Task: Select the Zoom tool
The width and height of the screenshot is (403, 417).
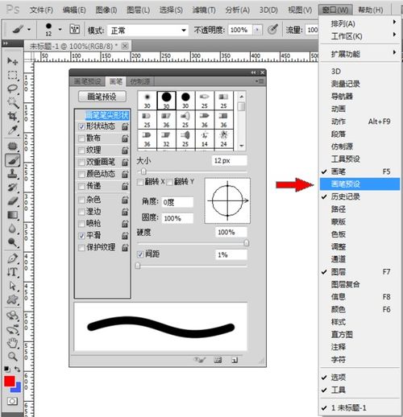Action: pos(12,357)
